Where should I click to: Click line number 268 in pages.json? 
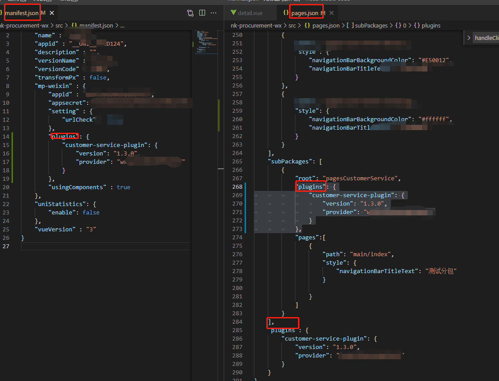tap(237, 187)
